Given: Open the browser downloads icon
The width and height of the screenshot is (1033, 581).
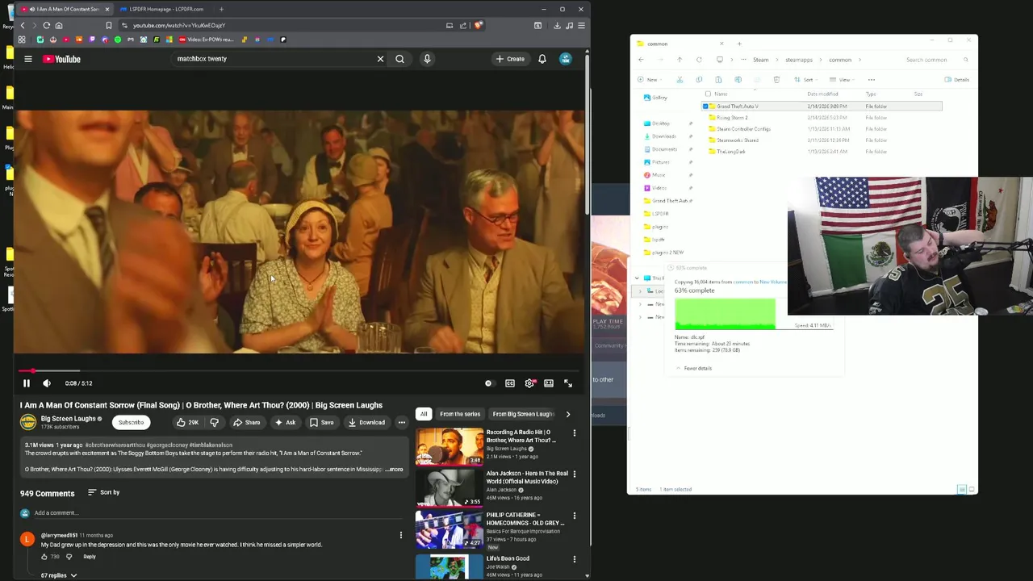Looking at the screenshot, I should [557, 25].
